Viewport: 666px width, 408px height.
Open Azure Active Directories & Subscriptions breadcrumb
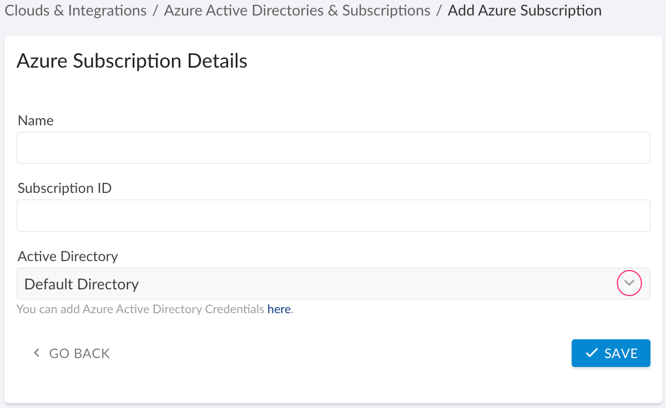(x=296, y=10)
